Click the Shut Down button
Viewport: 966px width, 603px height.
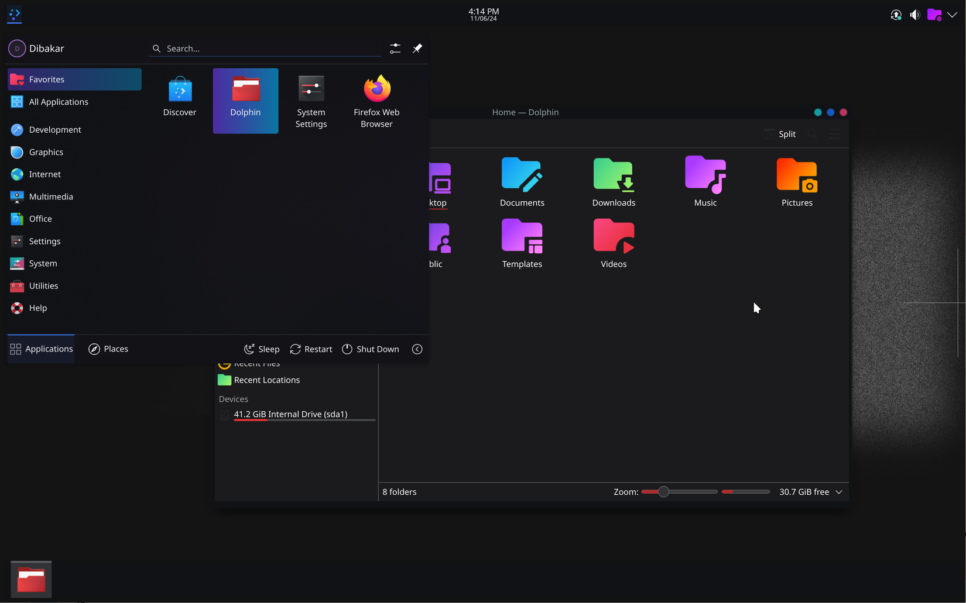pos(371,349)
